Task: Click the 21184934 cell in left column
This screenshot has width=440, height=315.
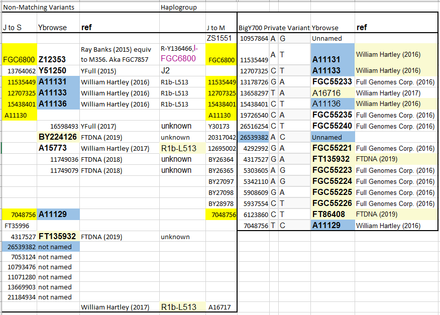Action: pyautogui.click(x=20, y=297)
